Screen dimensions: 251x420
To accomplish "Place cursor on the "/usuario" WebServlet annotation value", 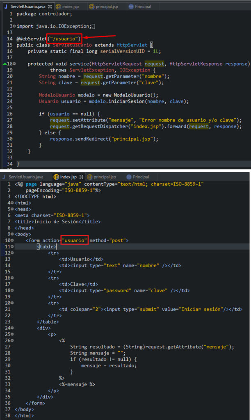I will (x=64, y=39).
